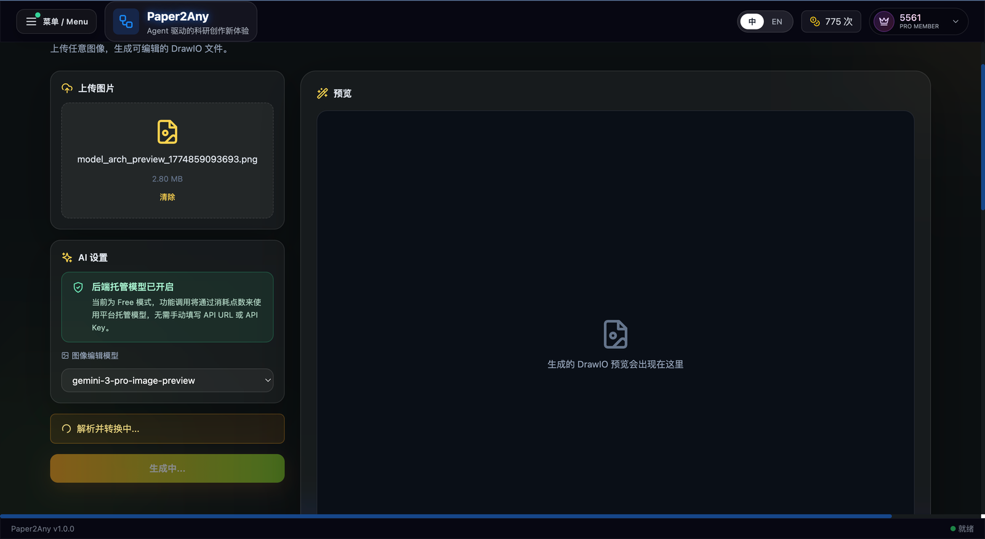This screenshot has height=539, width=985.
Task: Expand the 5561 PRO MEMBER account menu
Action: pos(955,22)
